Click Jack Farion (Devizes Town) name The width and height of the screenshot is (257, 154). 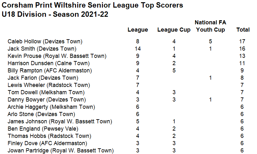[x=43, y=78]
